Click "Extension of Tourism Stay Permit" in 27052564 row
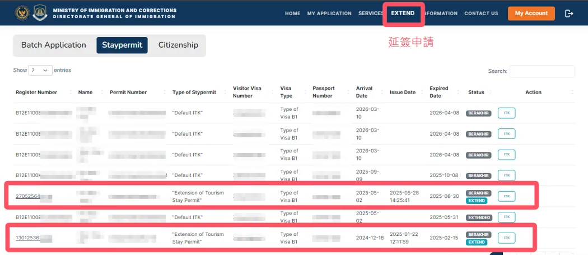Screen dimensions: 588x255 (x=198, y=196)
